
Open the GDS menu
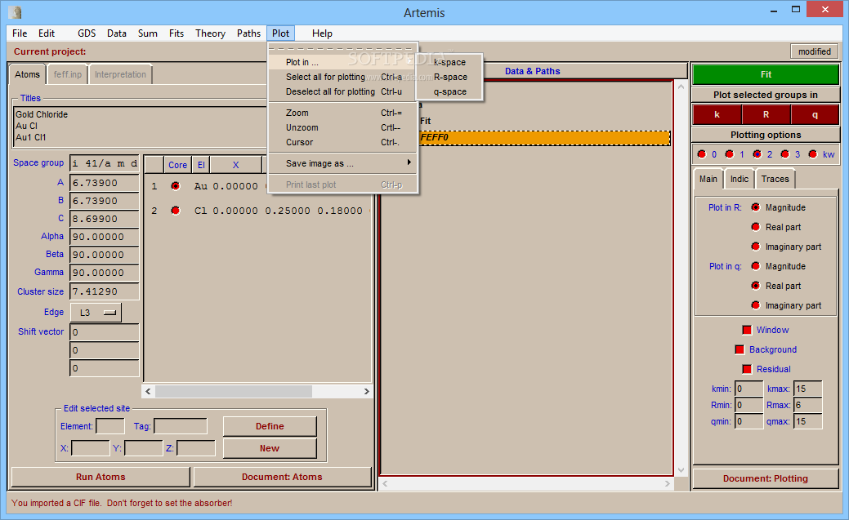(87, 33)
